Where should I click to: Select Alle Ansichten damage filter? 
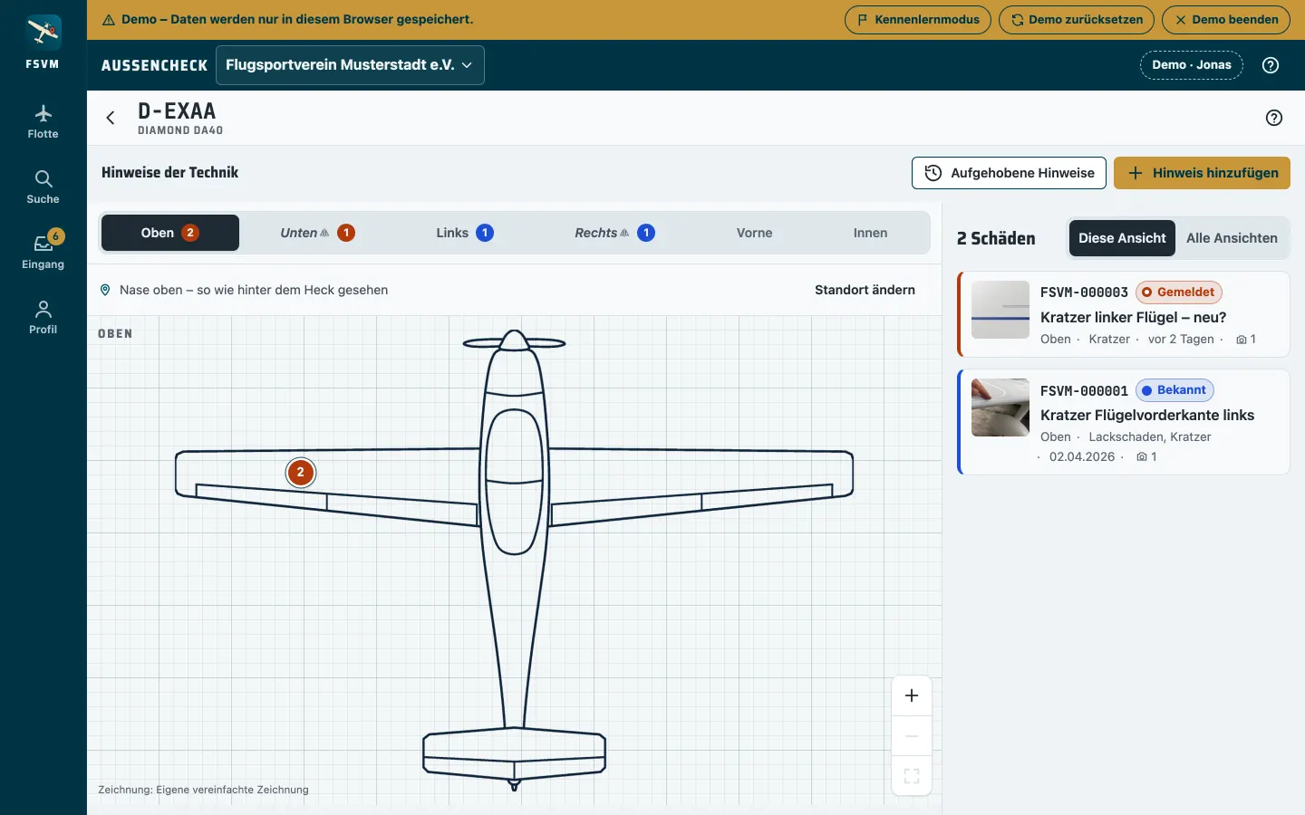(1232, 238)
